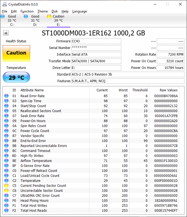
Task: Click the yellow orb for Uncorrectable Sector Count
Action: pyautogui.click(x=6, y=190)
